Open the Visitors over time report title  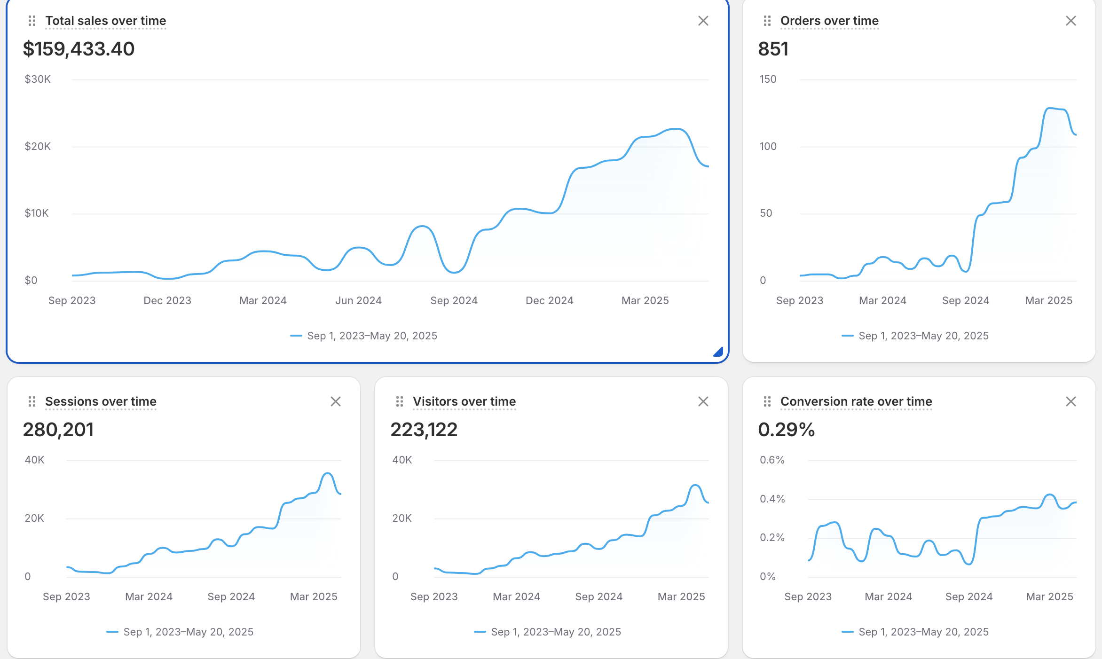pyautogui.click(x=464, y=401)
